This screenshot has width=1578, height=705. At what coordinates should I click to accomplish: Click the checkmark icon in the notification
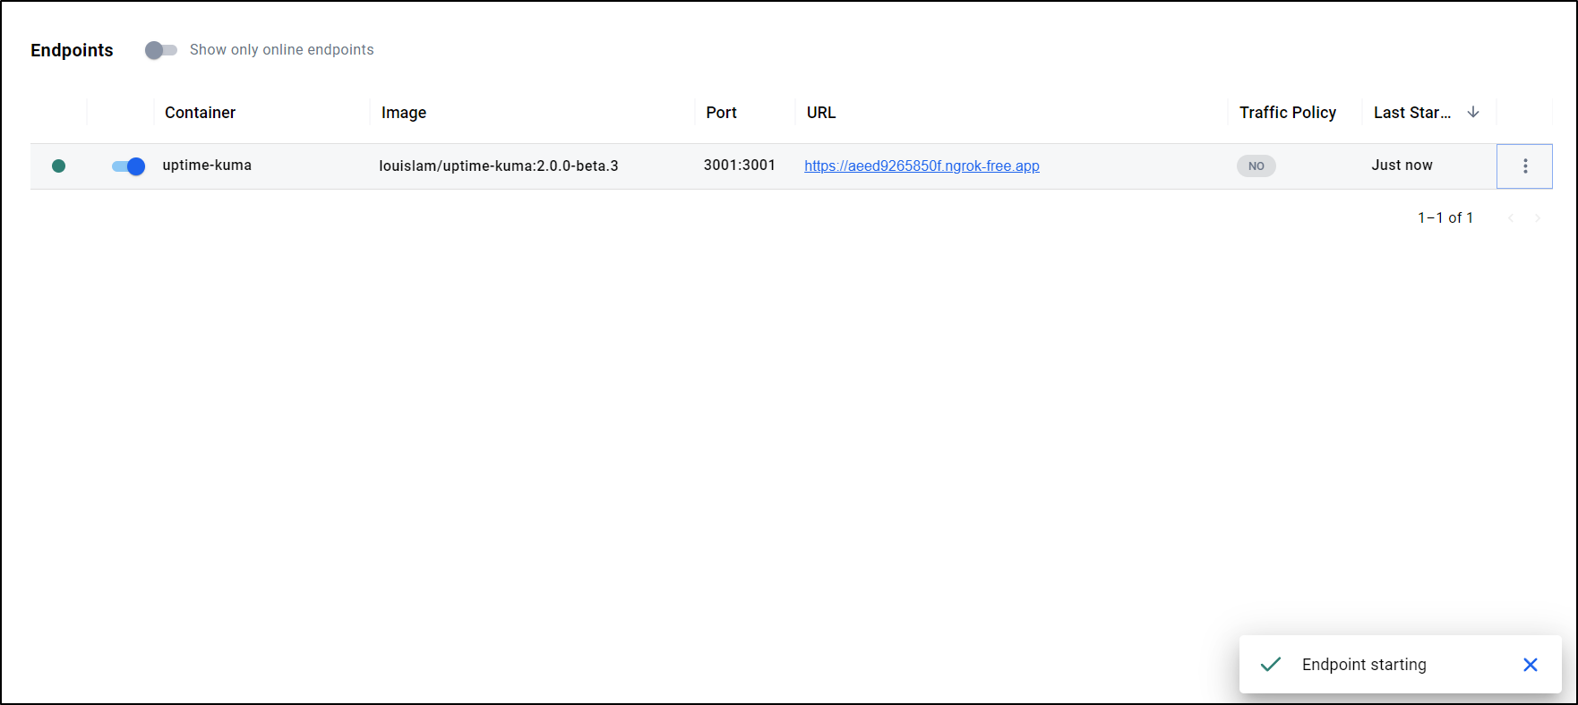click(1270, 665)
